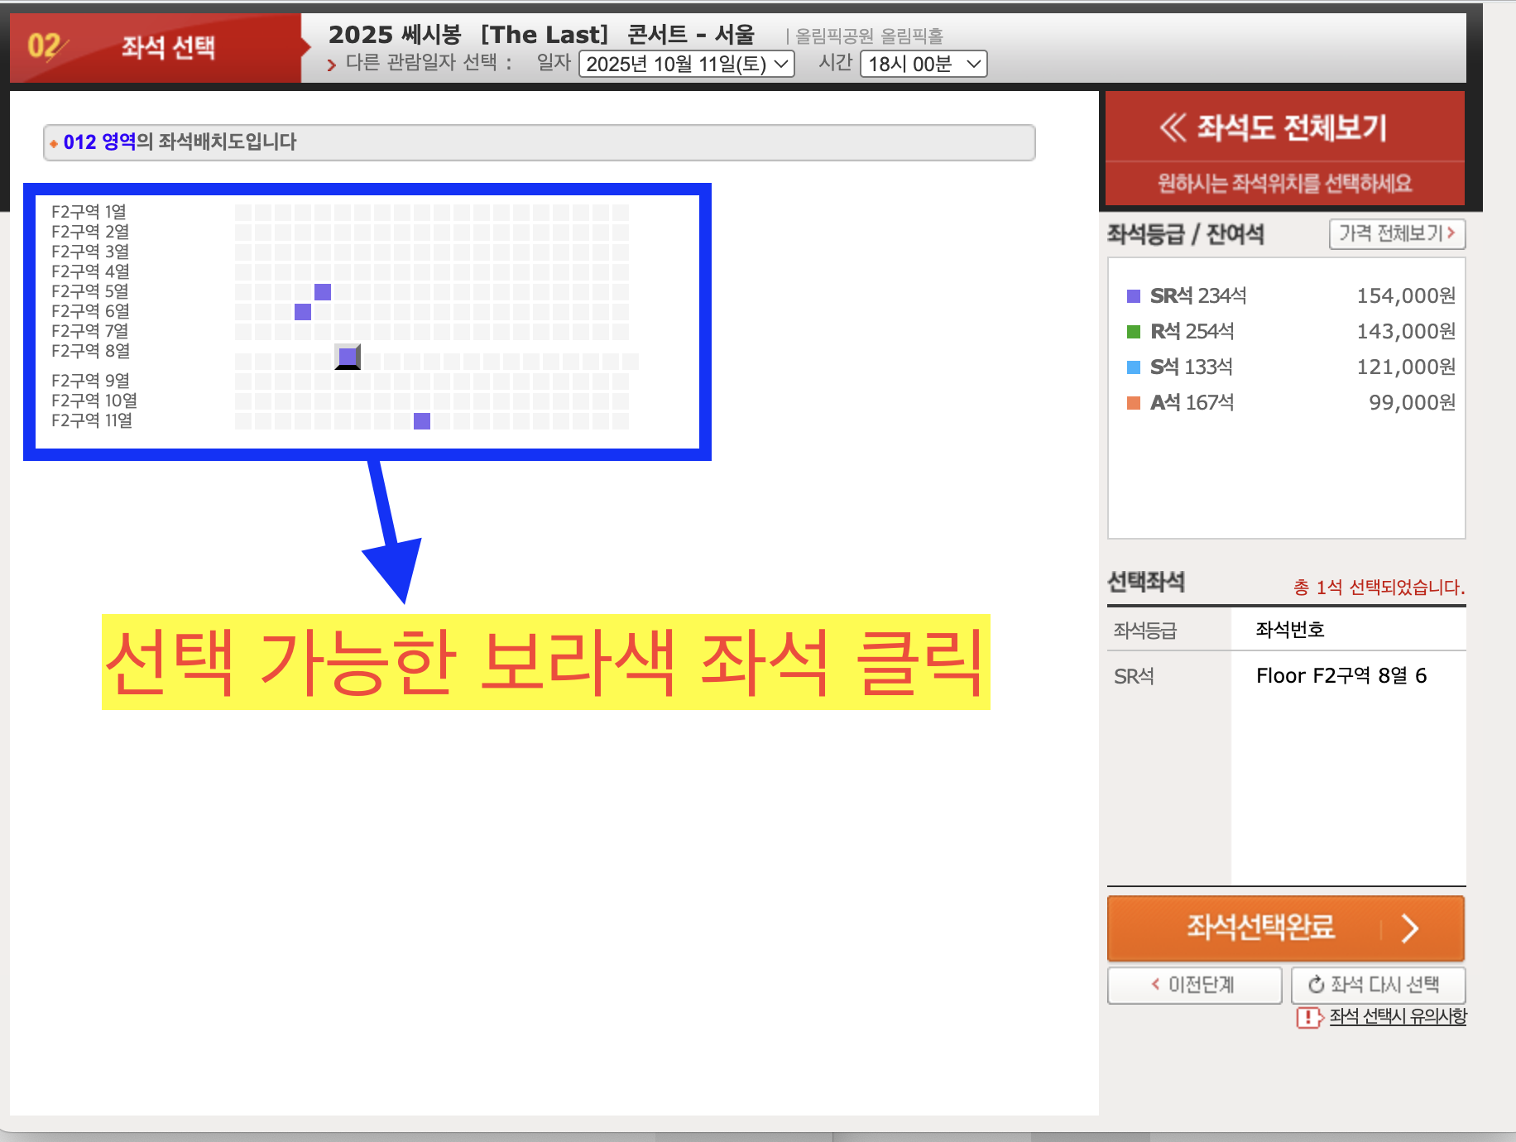Click the purple seat in F2구역 6열
Screen dimensions: 1516x1142
pos(303,311)
